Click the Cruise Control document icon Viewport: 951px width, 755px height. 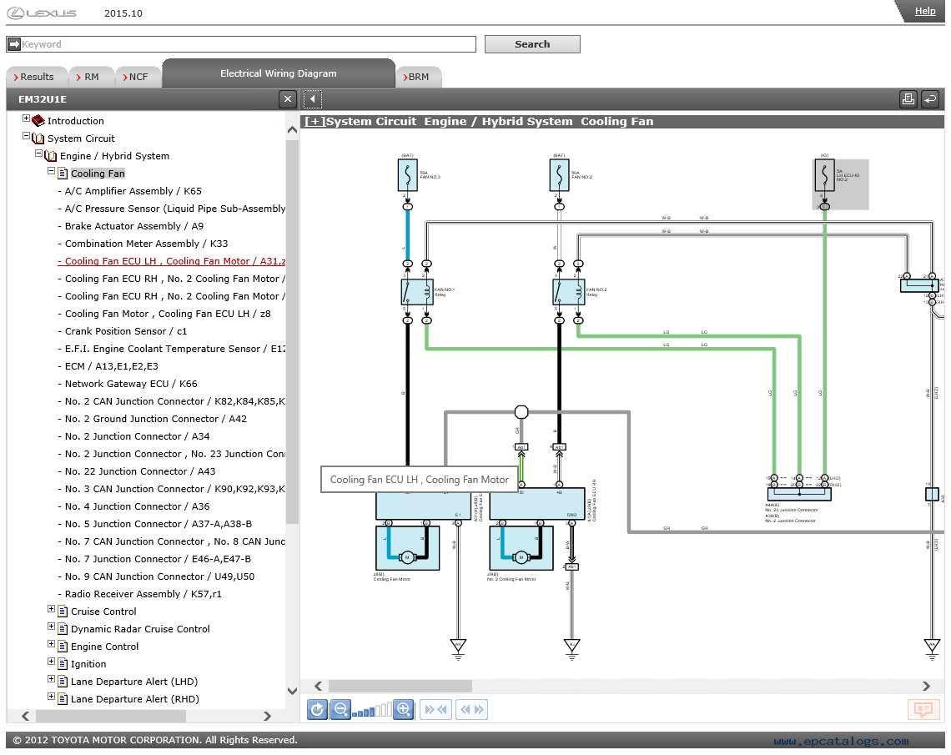pos(63,612)
